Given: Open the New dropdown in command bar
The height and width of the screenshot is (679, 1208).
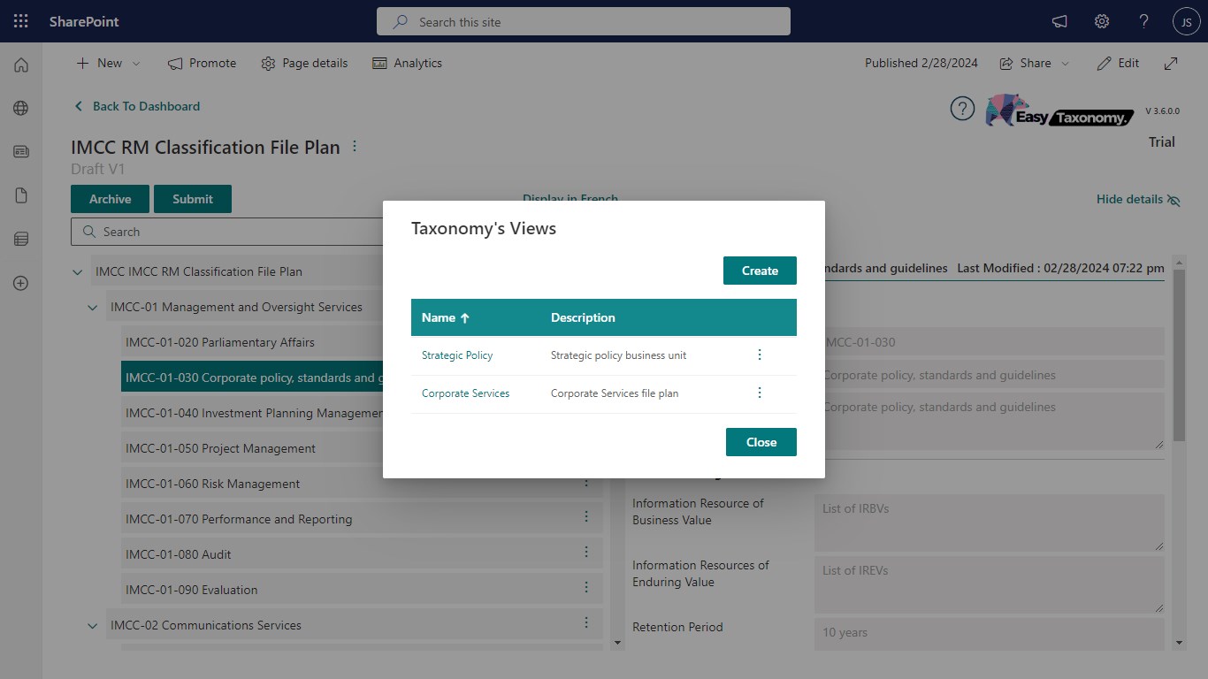Looking at the screenshot, I should 109,64.
